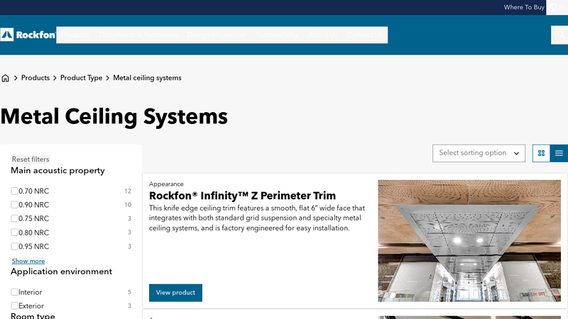Open the Design Inspiration menu
This screenshot has width=568, height=319.
(x=217, y=35)
